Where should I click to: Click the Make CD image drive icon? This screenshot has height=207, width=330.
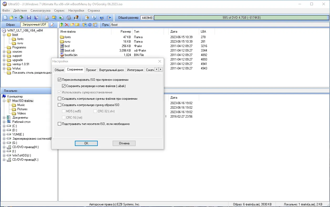(47, 18)
